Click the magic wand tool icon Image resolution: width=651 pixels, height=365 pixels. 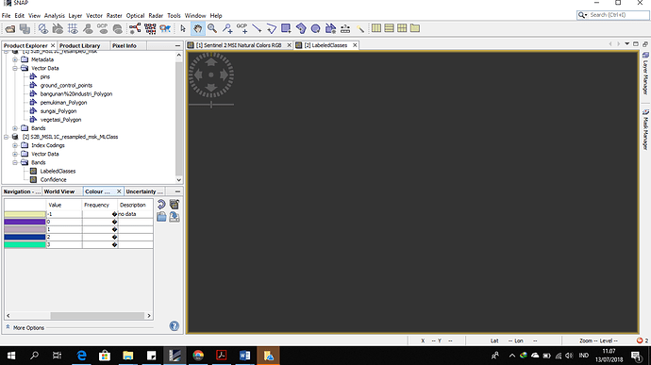pyautogui.click(x=360, y=28)
